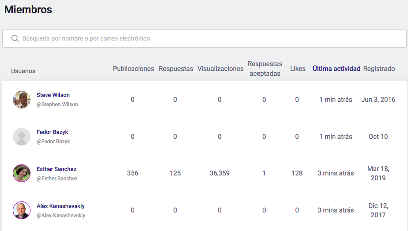Click Steve Wilson's profile avatar

21,100
